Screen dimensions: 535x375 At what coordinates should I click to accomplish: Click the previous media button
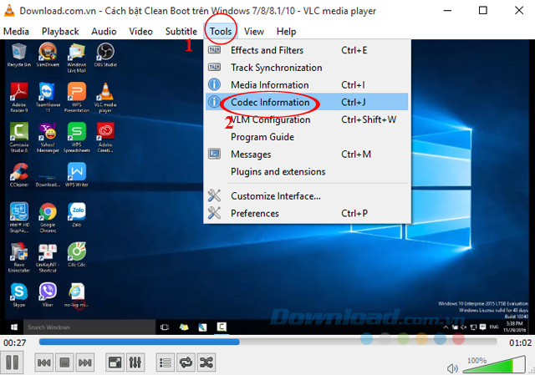44,362
